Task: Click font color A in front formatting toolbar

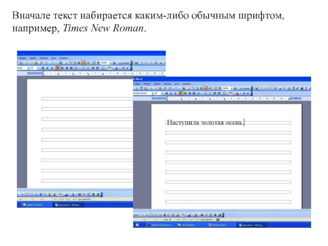Action: pyautogui.click(x=237, y=93)
